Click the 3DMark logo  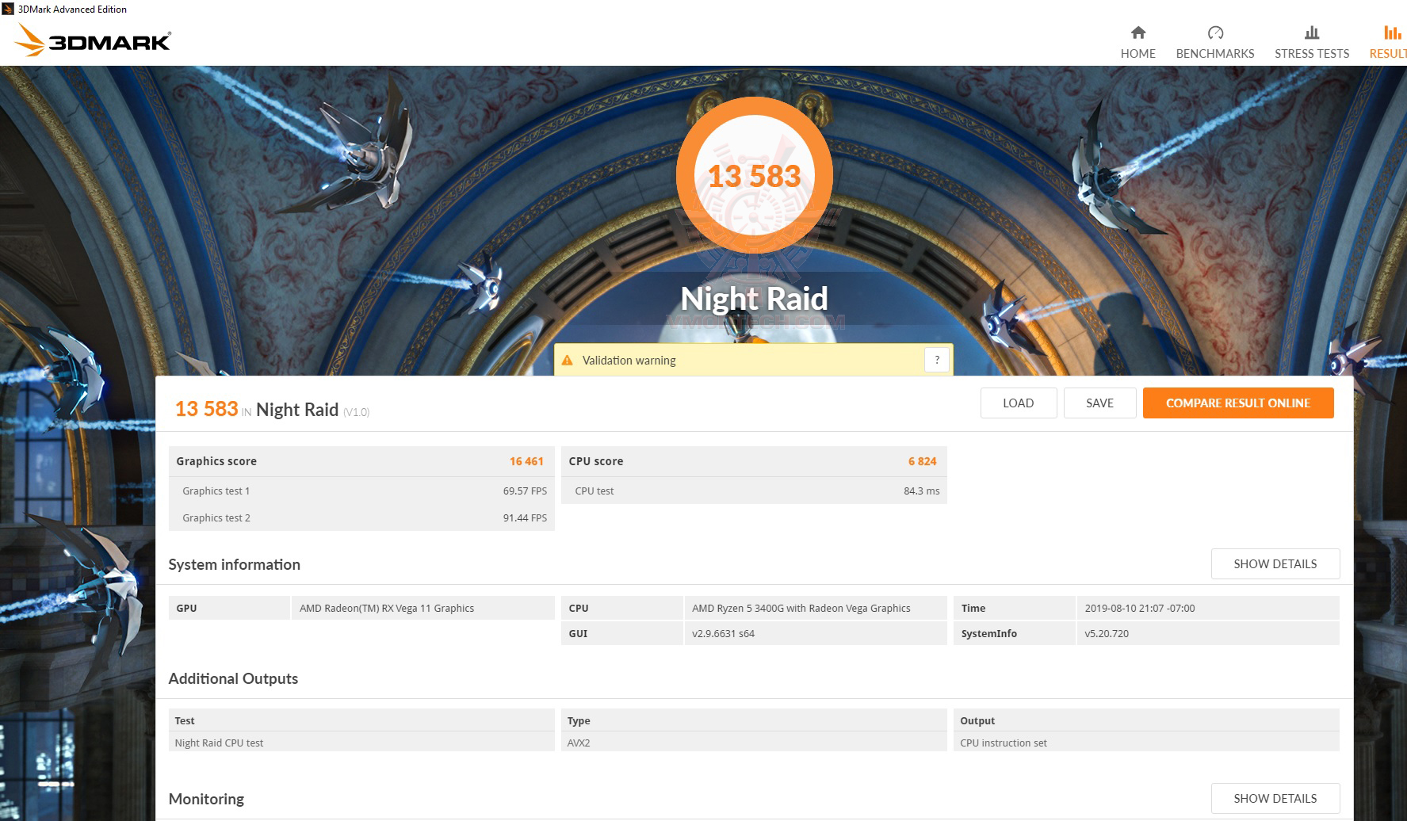(x=94, y=40)
